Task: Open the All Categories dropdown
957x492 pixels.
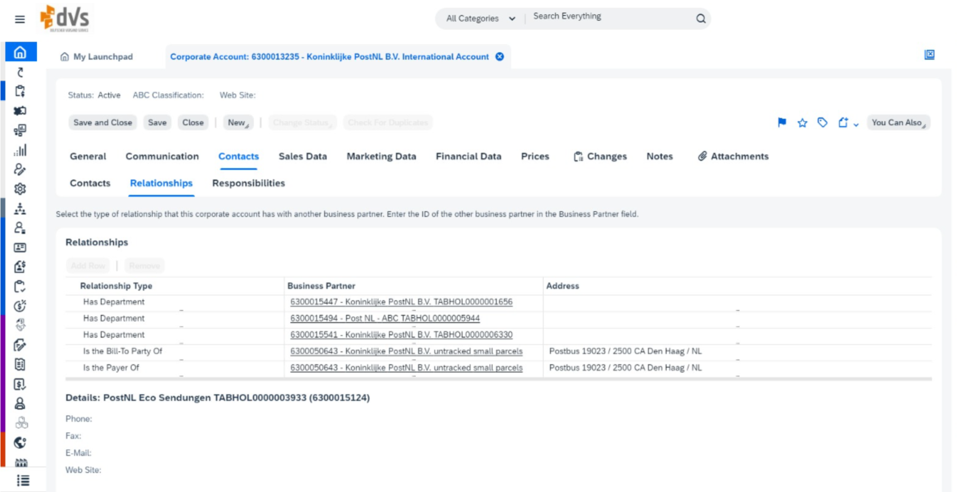Action: click(480, 18)
